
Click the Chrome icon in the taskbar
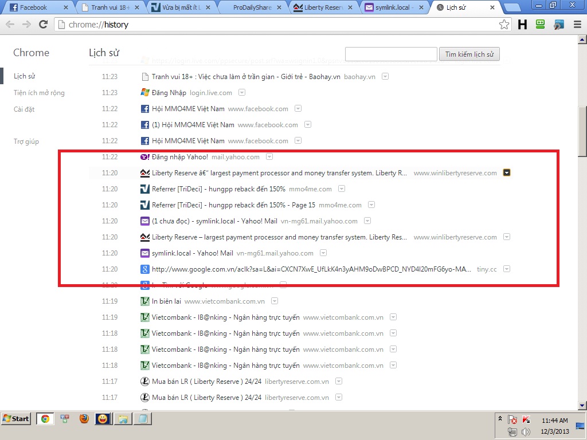tap(45, 419)
